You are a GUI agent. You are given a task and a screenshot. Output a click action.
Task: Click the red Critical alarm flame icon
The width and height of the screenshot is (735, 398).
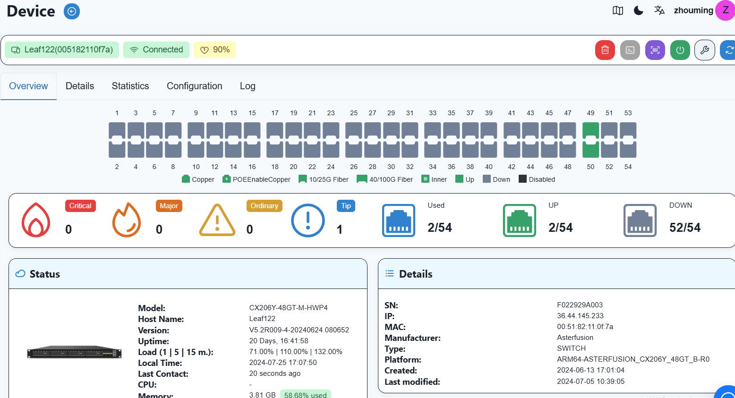tap(36, 220)
